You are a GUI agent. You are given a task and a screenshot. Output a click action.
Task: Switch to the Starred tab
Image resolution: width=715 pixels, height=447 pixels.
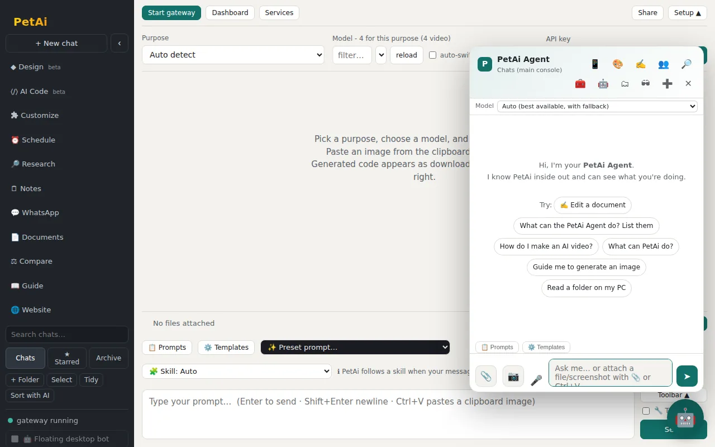(x=67, y=358)
